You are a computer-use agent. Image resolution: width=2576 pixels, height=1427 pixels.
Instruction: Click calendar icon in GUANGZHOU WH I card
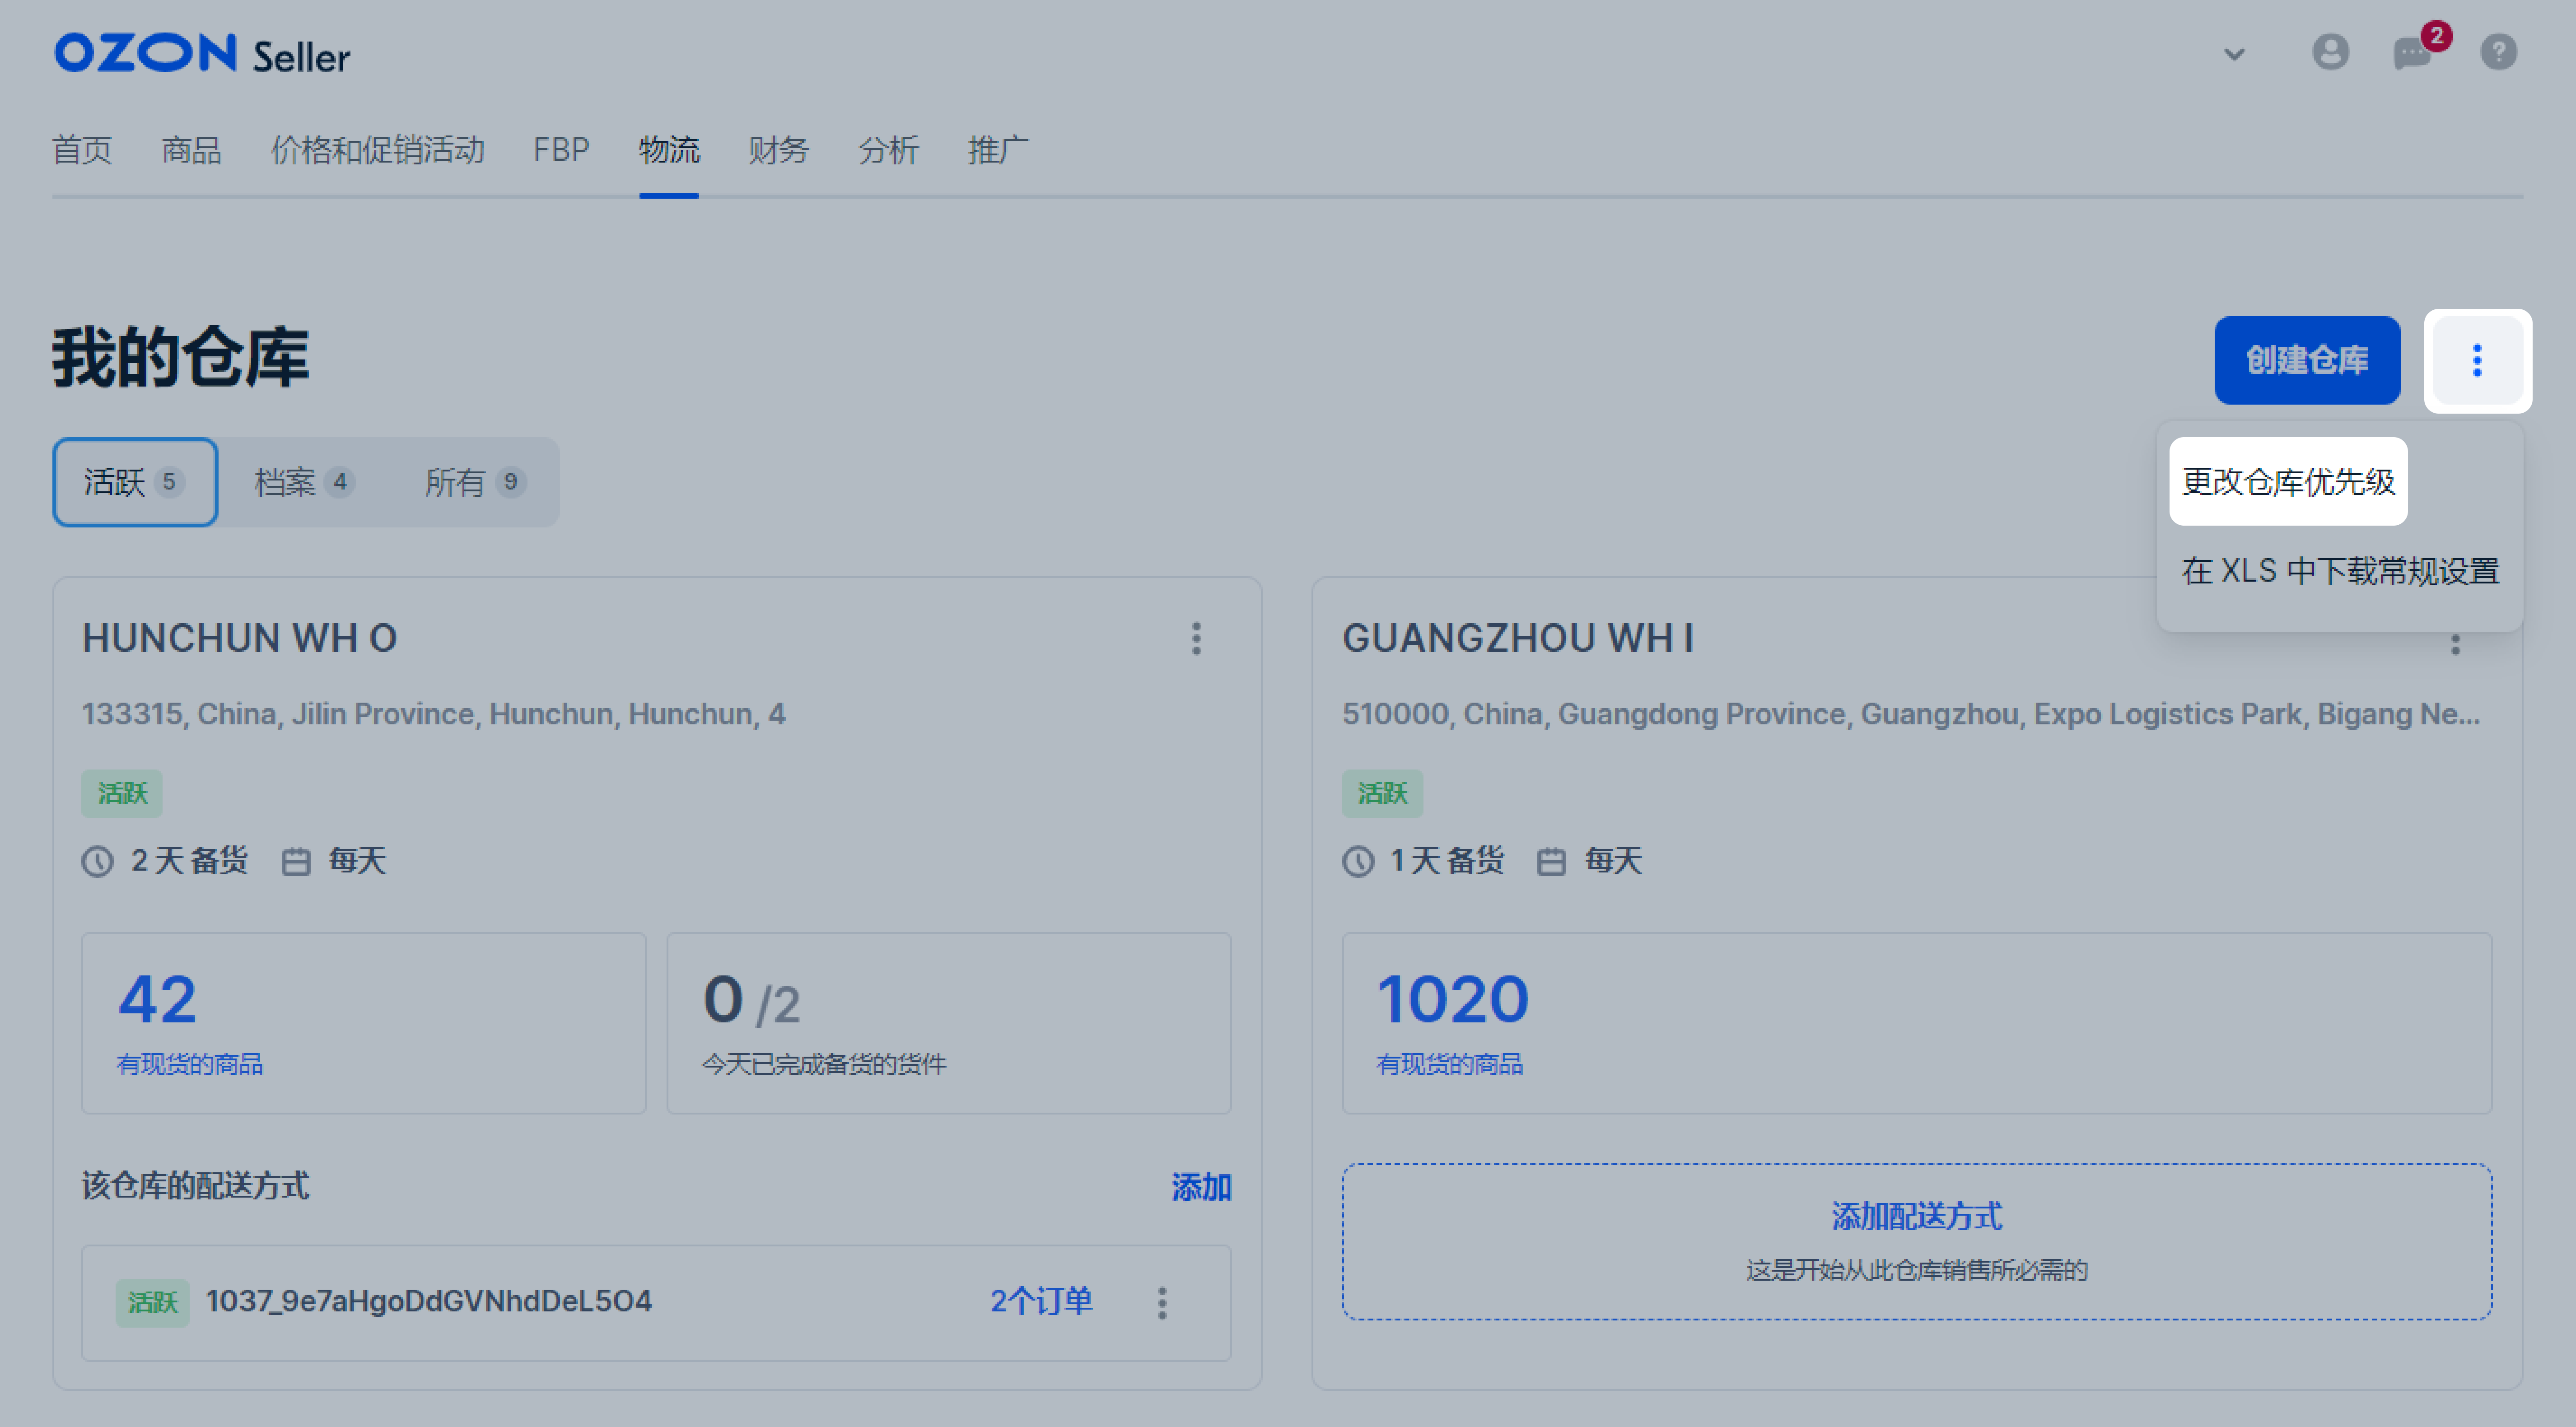pos(1551,861)
